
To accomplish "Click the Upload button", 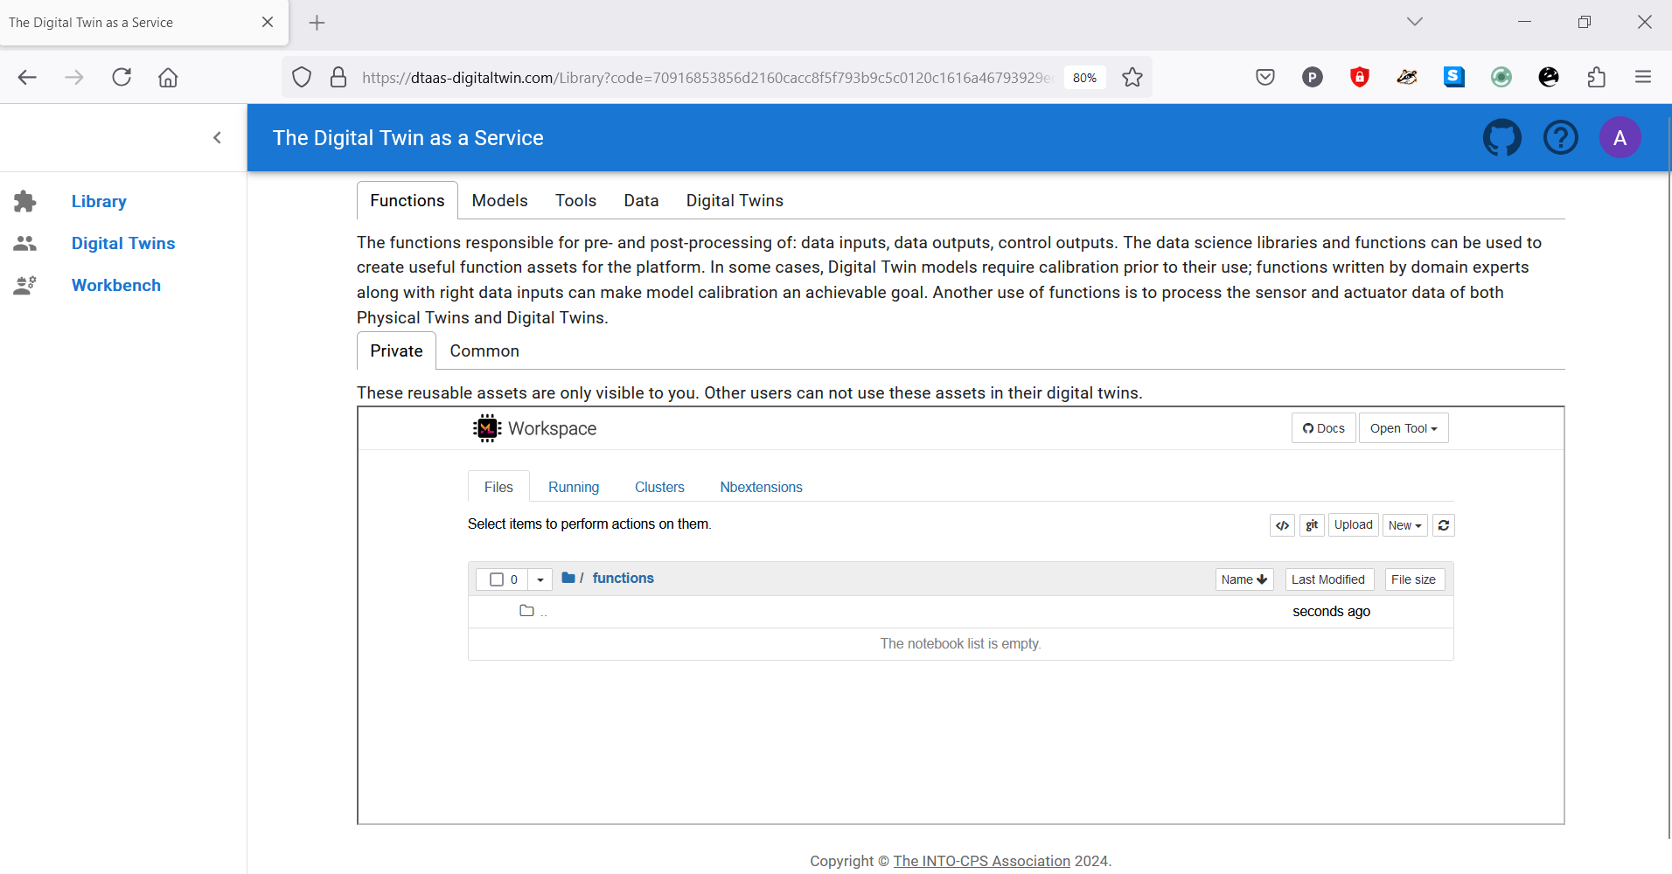I will pos(1353,525).
